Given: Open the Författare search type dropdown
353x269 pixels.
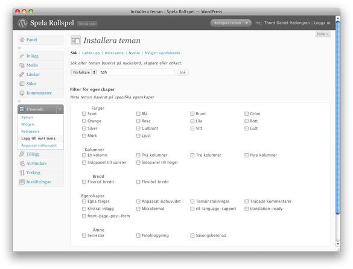Looking at the screenshot, I should click(83, 72).
